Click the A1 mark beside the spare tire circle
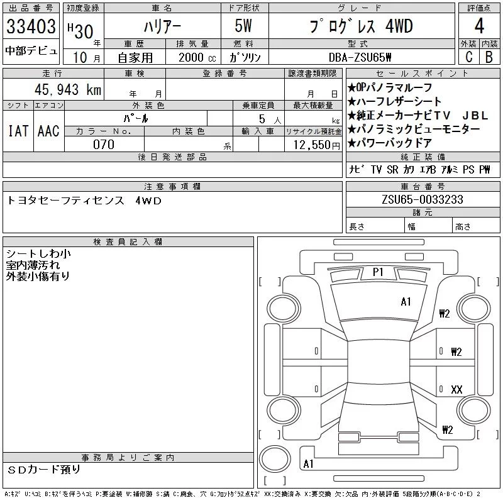The image size is (503, 503). (308, 464)
